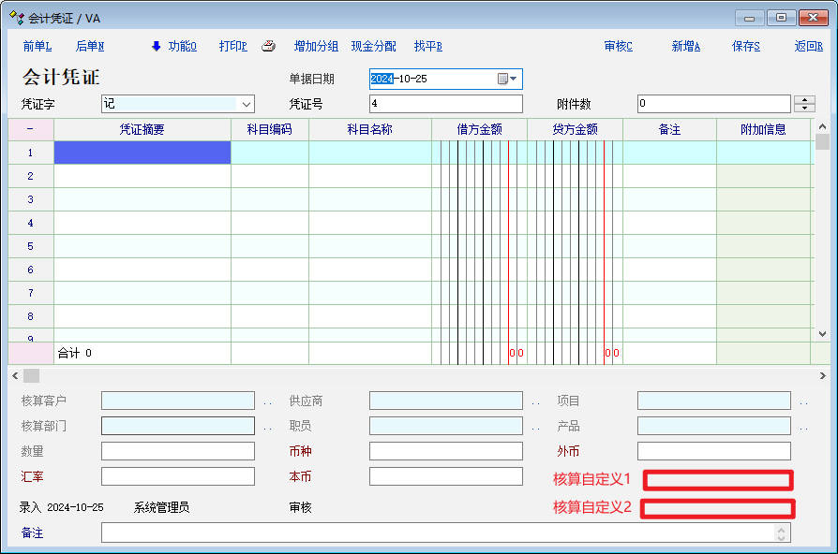Click the app icon in the title bar
This screenshot has height=554, width=838.
coord(16,17)
